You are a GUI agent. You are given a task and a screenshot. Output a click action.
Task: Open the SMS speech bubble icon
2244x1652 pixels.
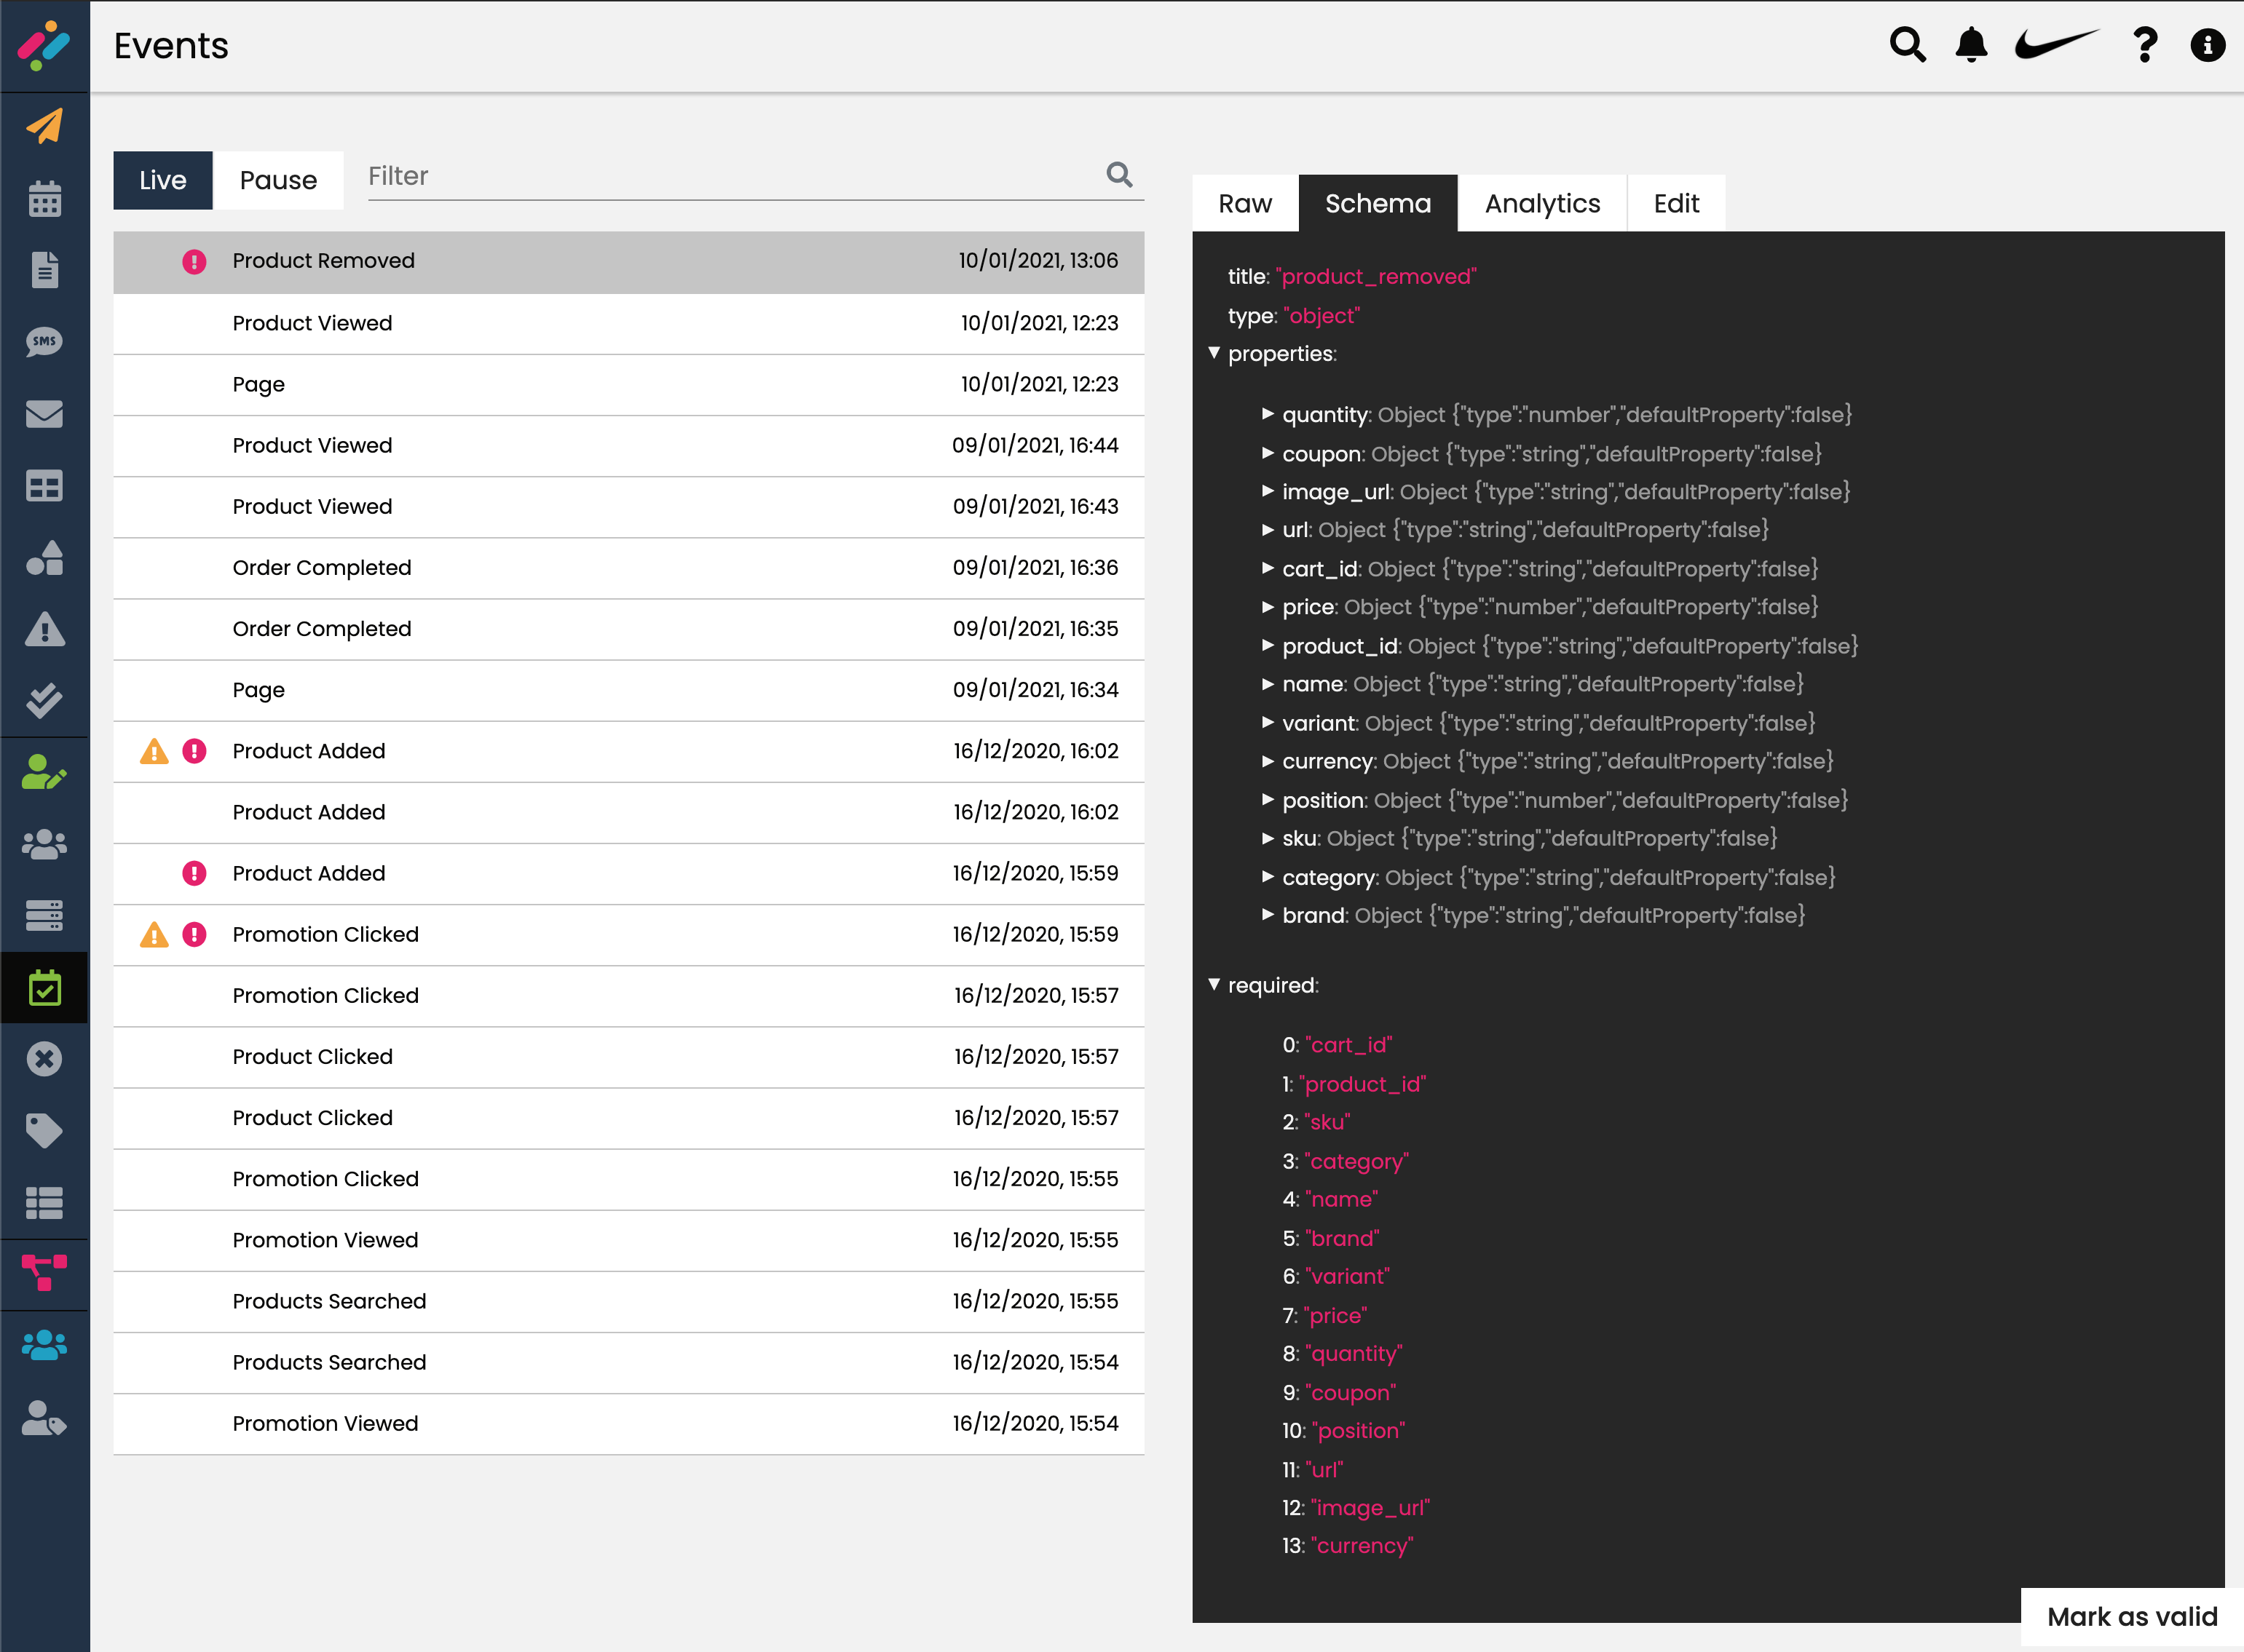(x=44, y=342)
